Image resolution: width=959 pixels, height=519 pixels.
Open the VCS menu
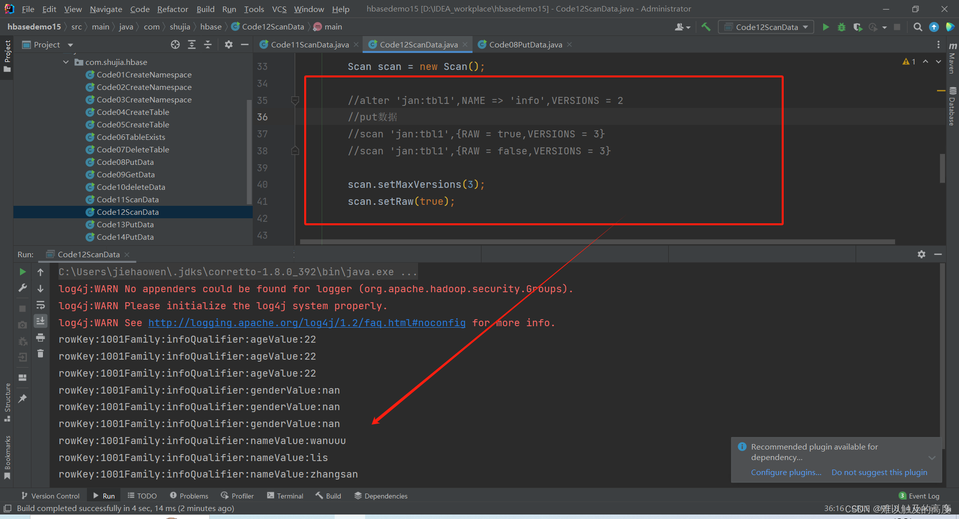[279, 9]
